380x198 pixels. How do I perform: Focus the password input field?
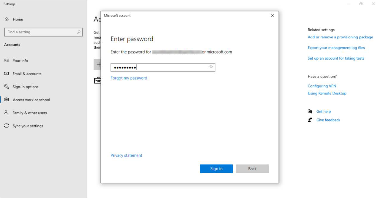(159, 67)
